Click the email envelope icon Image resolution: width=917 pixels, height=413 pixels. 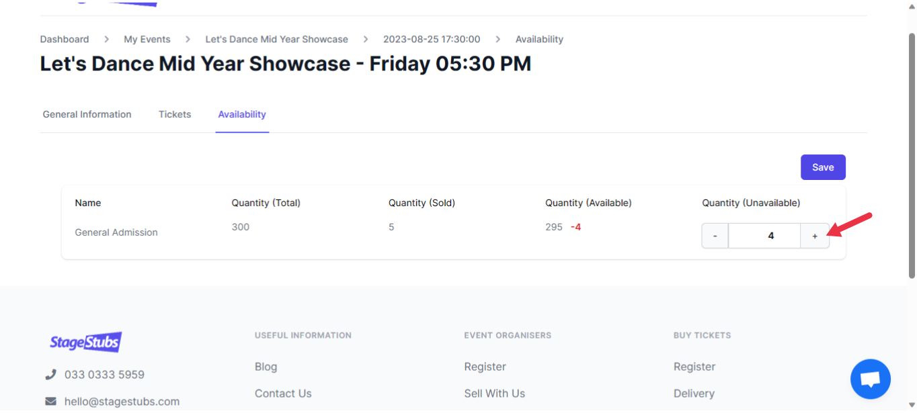pos(50,402)
